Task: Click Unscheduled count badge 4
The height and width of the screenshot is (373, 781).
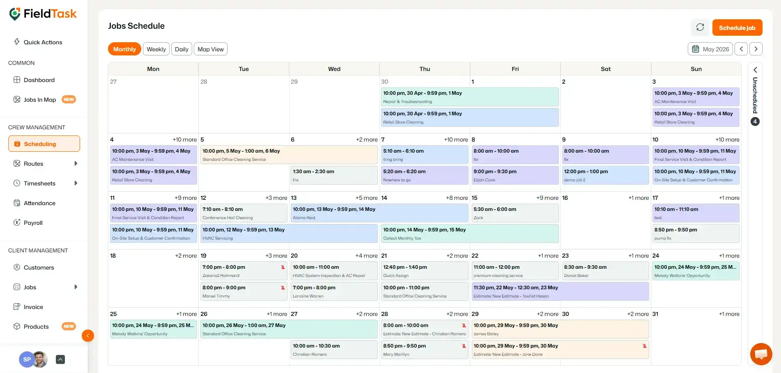Action: [x=755, y=121]
